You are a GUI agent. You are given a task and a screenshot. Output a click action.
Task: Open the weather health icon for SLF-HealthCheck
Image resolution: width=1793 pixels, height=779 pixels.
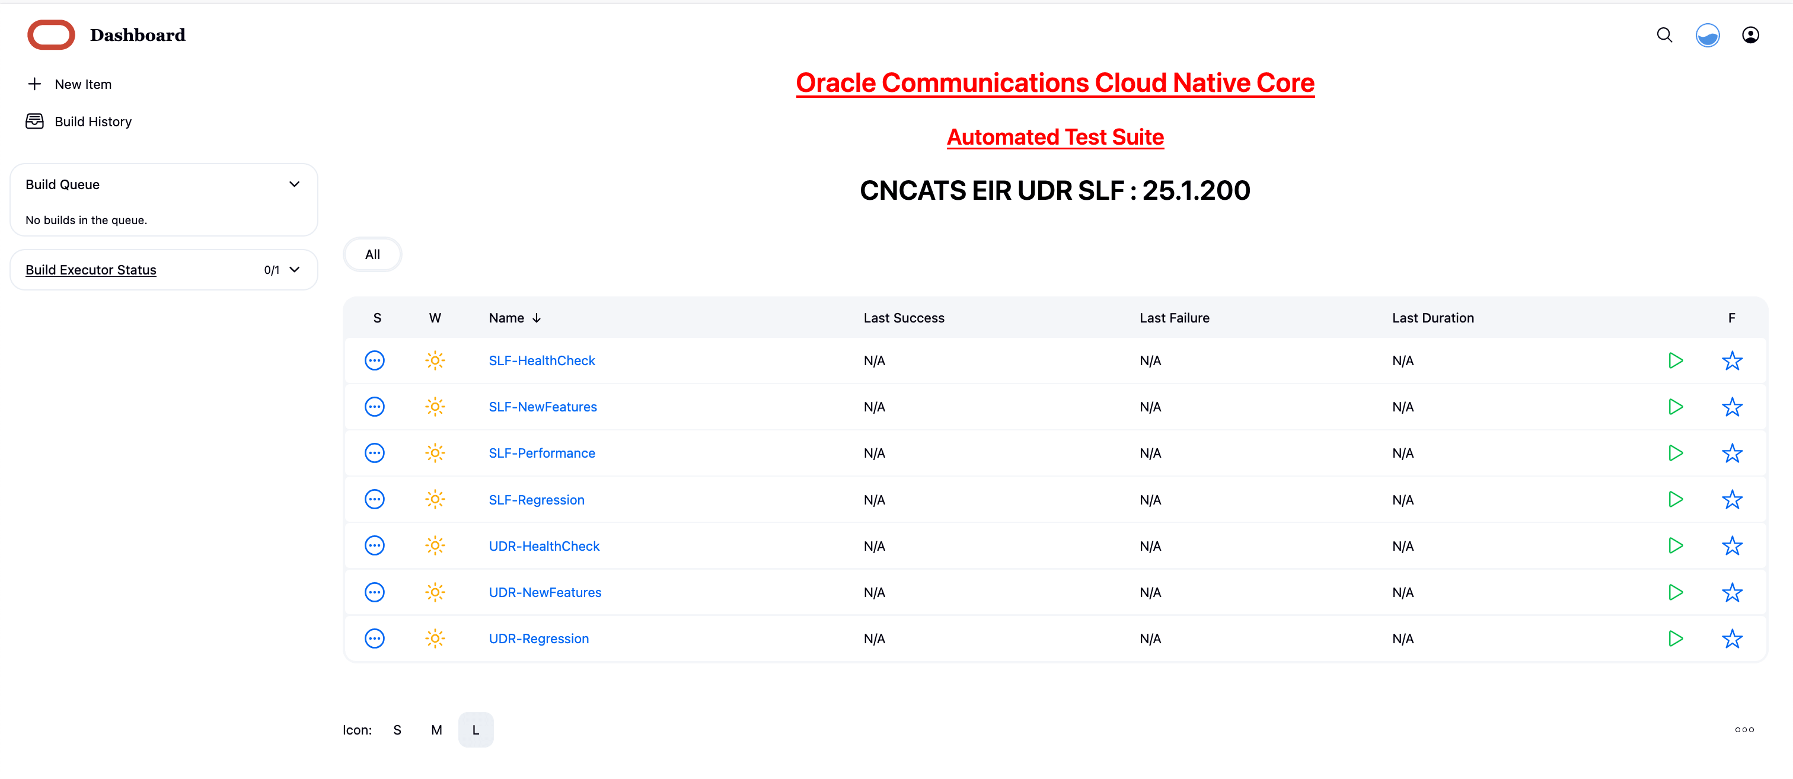[x=436, y=360]
